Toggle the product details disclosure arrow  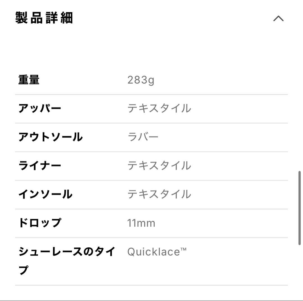pos(279,19)
